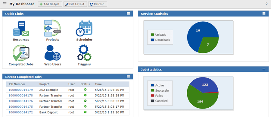Click the red Failed legend swatch

click(152, 96)
